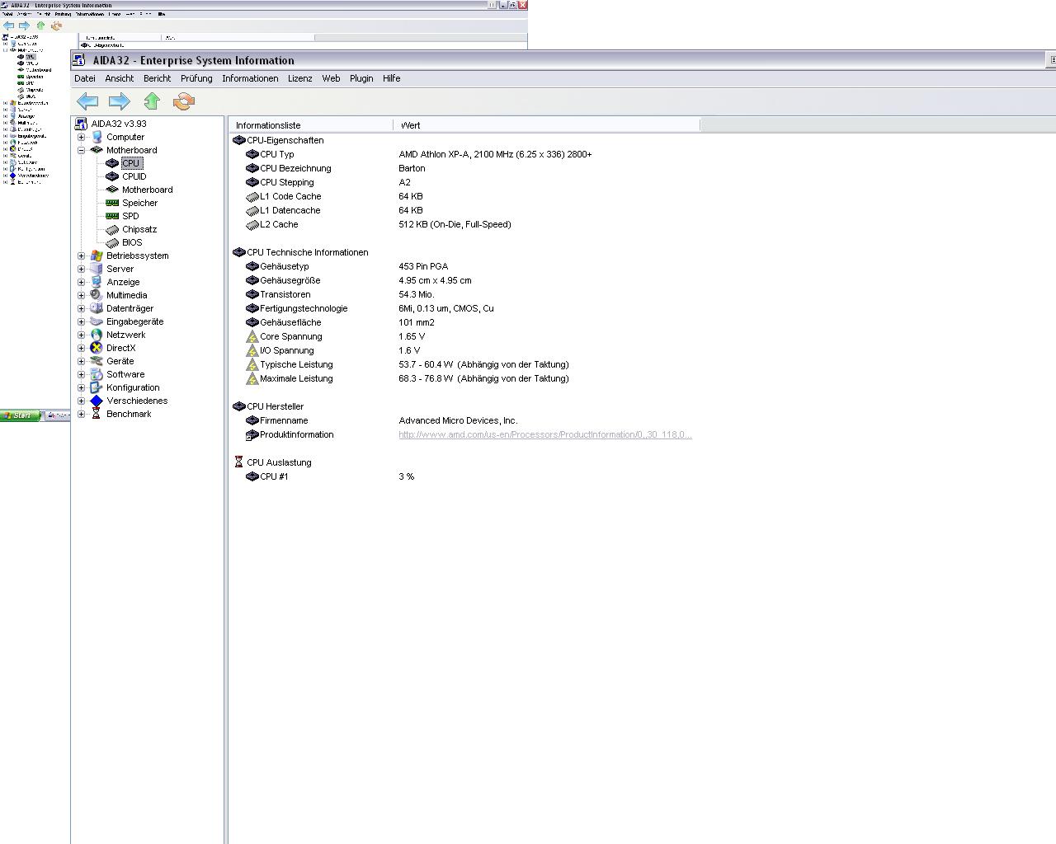The width and height of the screenshot is (1056, 844).
Task: Click the DirectX icon in the tree
Action: coord(97,348)
